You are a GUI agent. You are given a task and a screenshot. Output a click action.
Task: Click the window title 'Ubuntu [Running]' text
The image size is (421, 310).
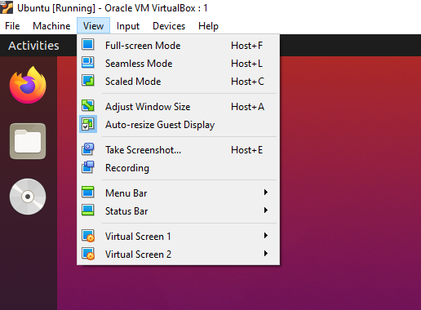(56, 8)
